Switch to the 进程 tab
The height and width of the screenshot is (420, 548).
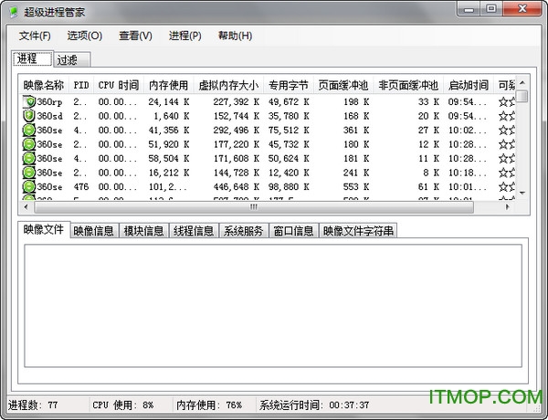tap(32, 58)
